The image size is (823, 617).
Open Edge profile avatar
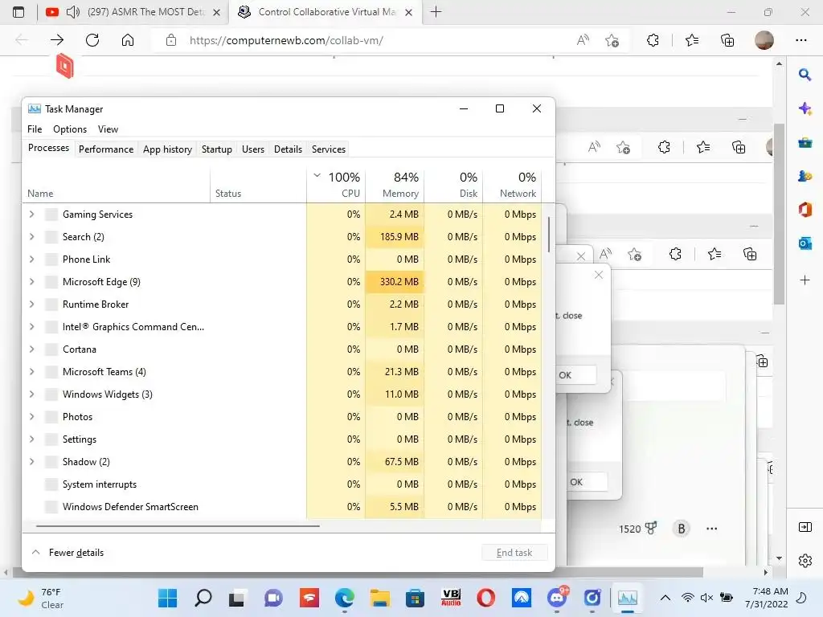click(x=764, y=40)
